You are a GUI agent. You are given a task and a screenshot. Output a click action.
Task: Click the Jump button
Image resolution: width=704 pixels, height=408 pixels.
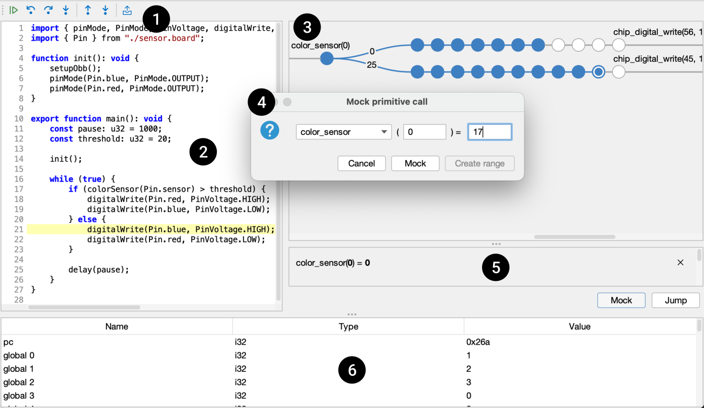[x=676, y=300]
